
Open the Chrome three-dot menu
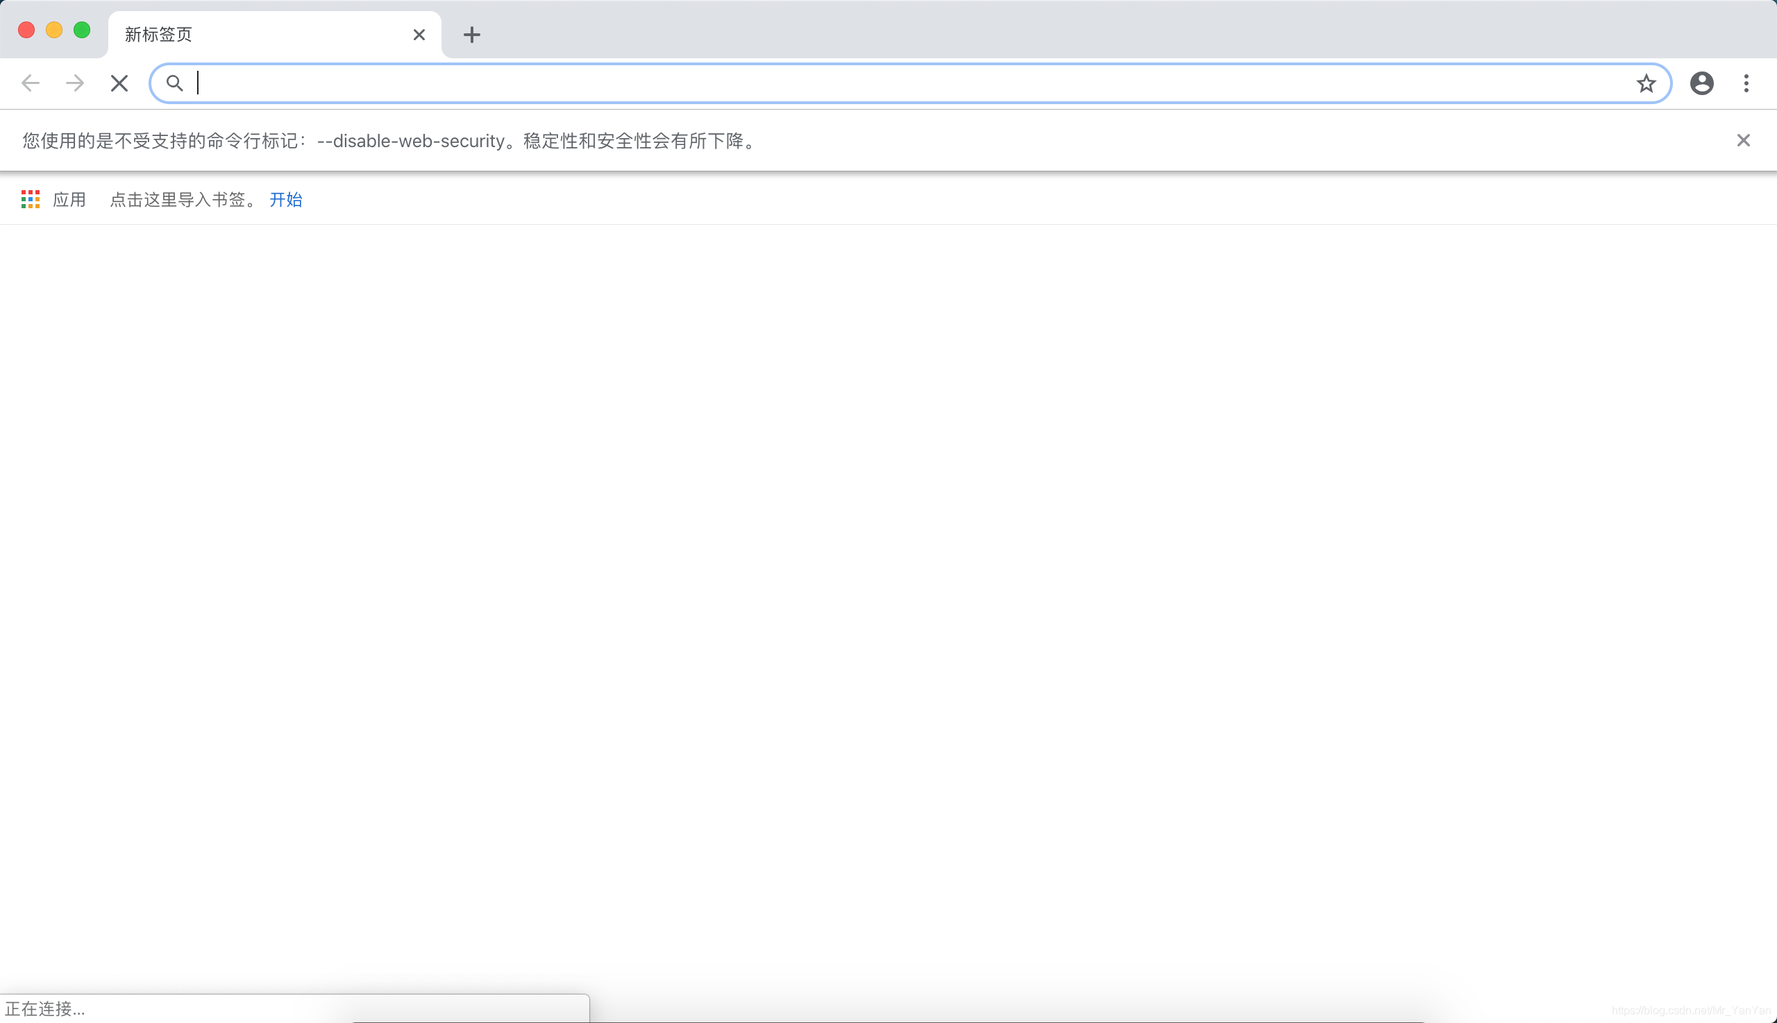(x=1745, y=83)
